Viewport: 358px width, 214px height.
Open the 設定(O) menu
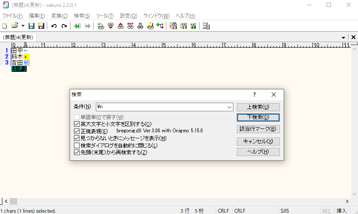click(129, 16)
